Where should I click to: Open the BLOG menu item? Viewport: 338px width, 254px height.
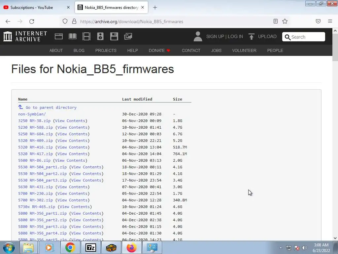(x=79, y=51)
